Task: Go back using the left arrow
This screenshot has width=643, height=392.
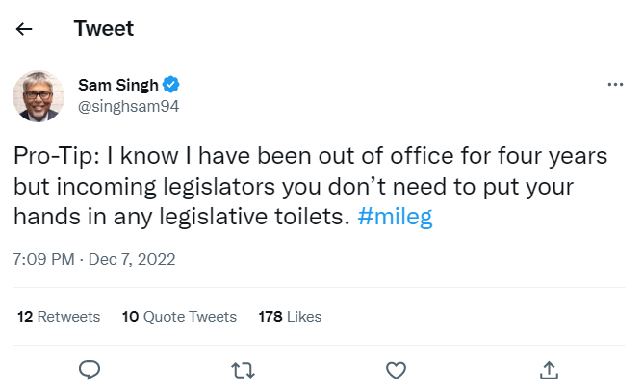Action: click(24, 29)
